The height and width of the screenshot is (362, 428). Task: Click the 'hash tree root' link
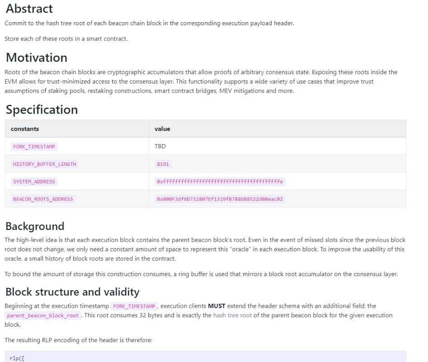tap(232, 315)
